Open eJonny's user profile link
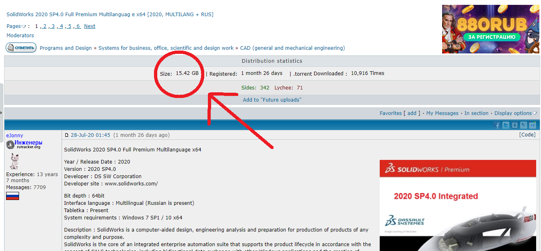This screenshot has width=541, height=251. click(15, 136)
